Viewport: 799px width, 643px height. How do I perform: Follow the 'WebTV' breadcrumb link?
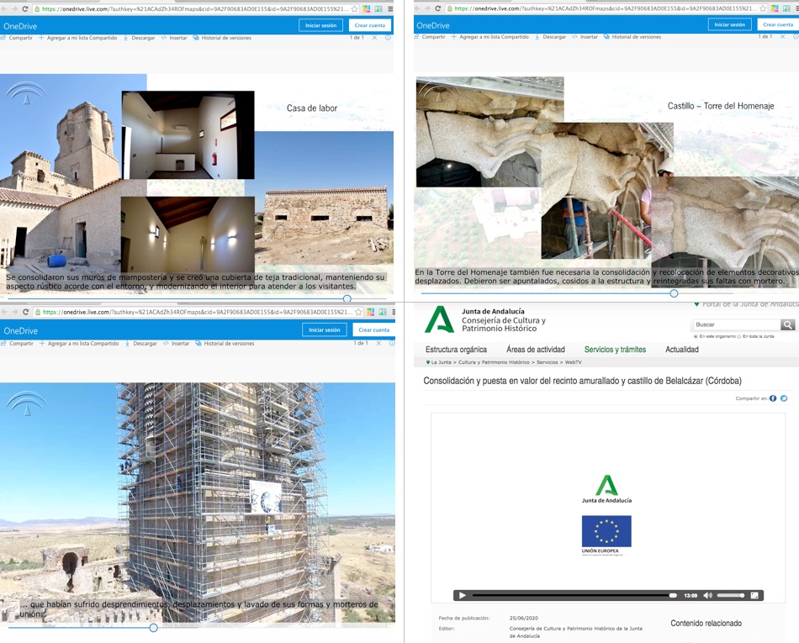(x=574, y=362)
